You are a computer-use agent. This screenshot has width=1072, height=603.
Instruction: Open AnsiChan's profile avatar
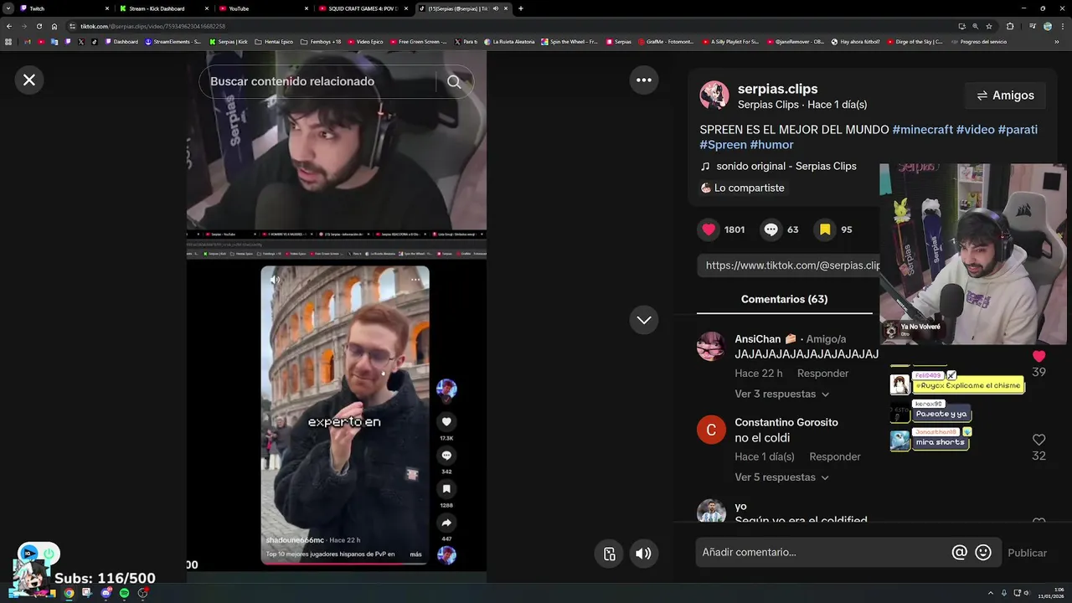click(711, 346)
